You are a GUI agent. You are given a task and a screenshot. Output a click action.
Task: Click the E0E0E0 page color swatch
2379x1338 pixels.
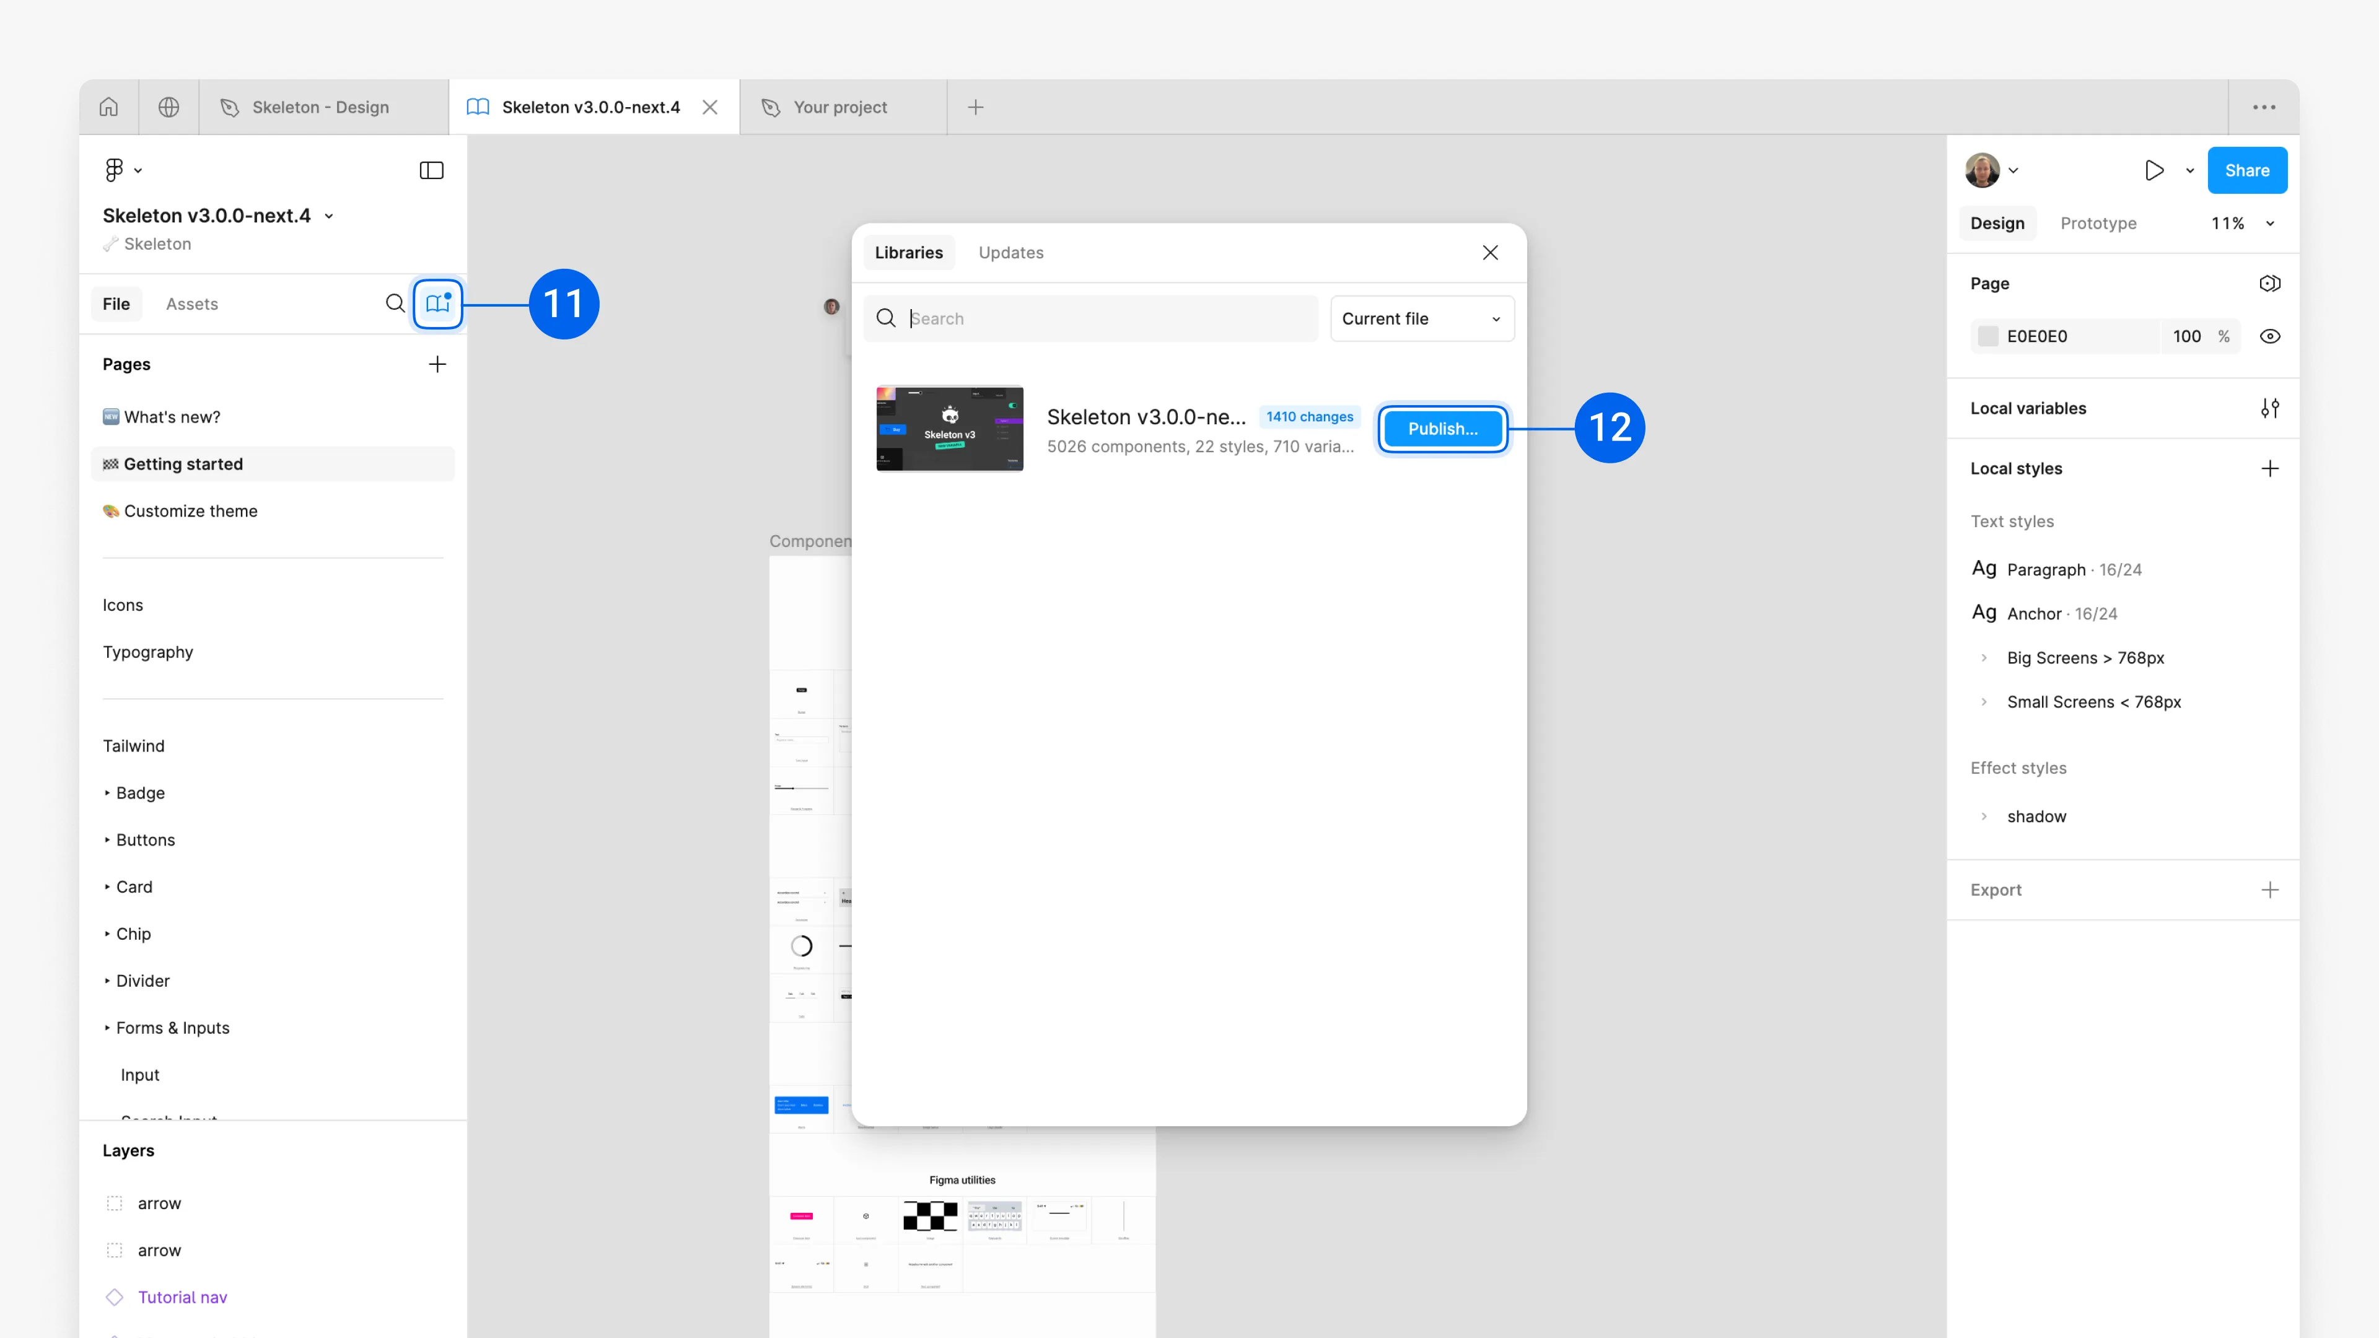[1988, 336]
